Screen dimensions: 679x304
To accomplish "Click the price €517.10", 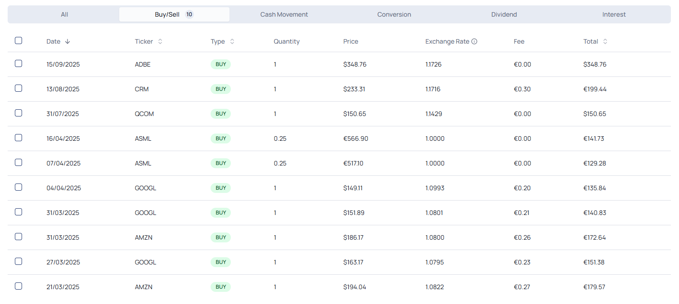I will click(353, 163).
